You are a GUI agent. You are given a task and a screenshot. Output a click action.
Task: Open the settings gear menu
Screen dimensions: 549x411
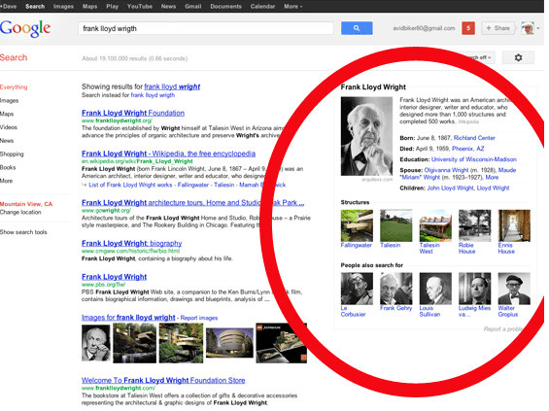pyautogui.click(x=518, y=57)
